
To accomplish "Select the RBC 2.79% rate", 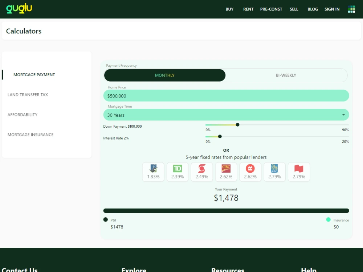I will point(274,172).
